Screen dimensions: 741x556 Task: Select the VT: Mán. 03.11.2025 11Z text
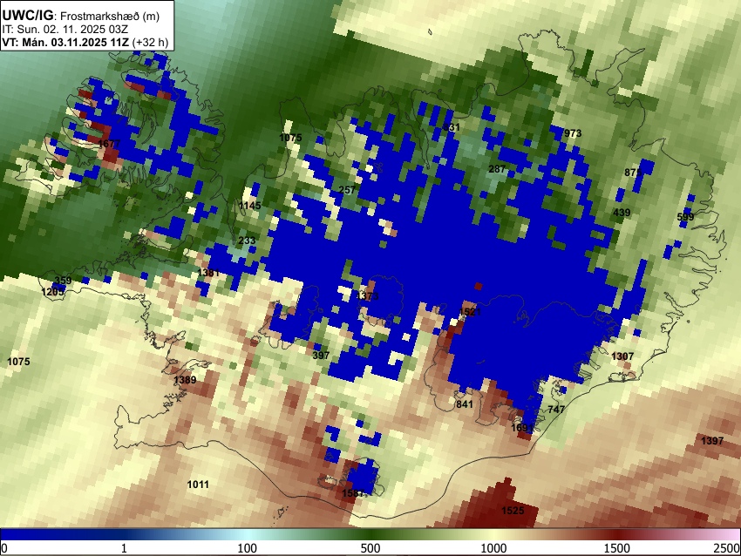[x=65, y=42]
